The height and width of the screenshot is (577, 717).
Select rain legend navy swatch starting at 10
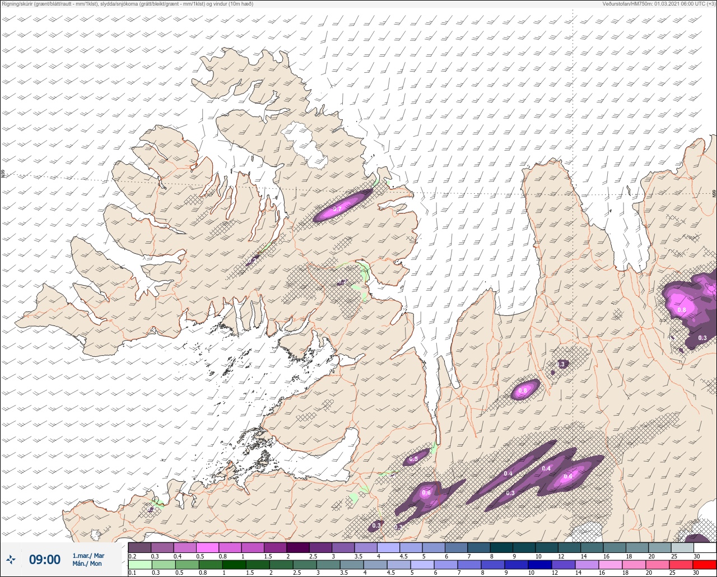pos(539,564)
